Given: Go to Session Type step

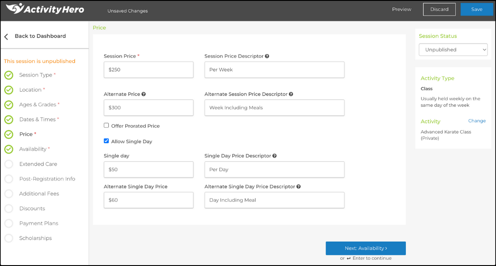Looking at the screenshot, I should [x=36, y=75].
